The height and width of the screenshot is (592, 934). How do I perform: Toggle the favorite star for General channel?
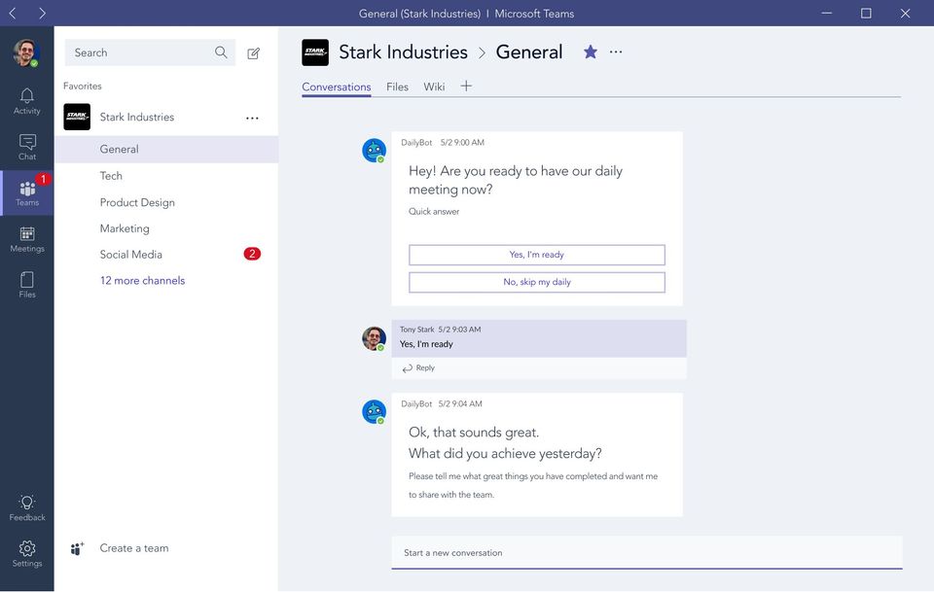pyautogui.click(x=591, y=52)
